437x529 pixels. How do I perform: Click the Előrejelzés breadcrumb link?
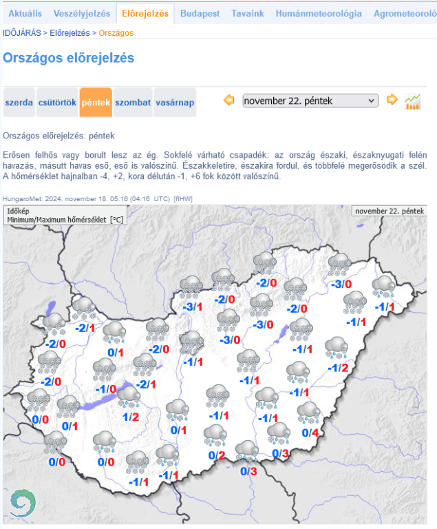(x=70, y=32)
